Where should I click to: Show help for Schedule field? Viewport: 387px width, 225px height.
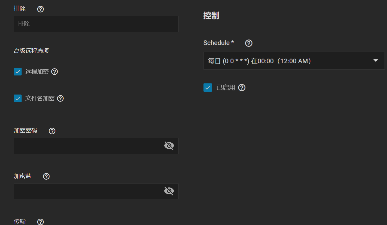pos(249,43)
